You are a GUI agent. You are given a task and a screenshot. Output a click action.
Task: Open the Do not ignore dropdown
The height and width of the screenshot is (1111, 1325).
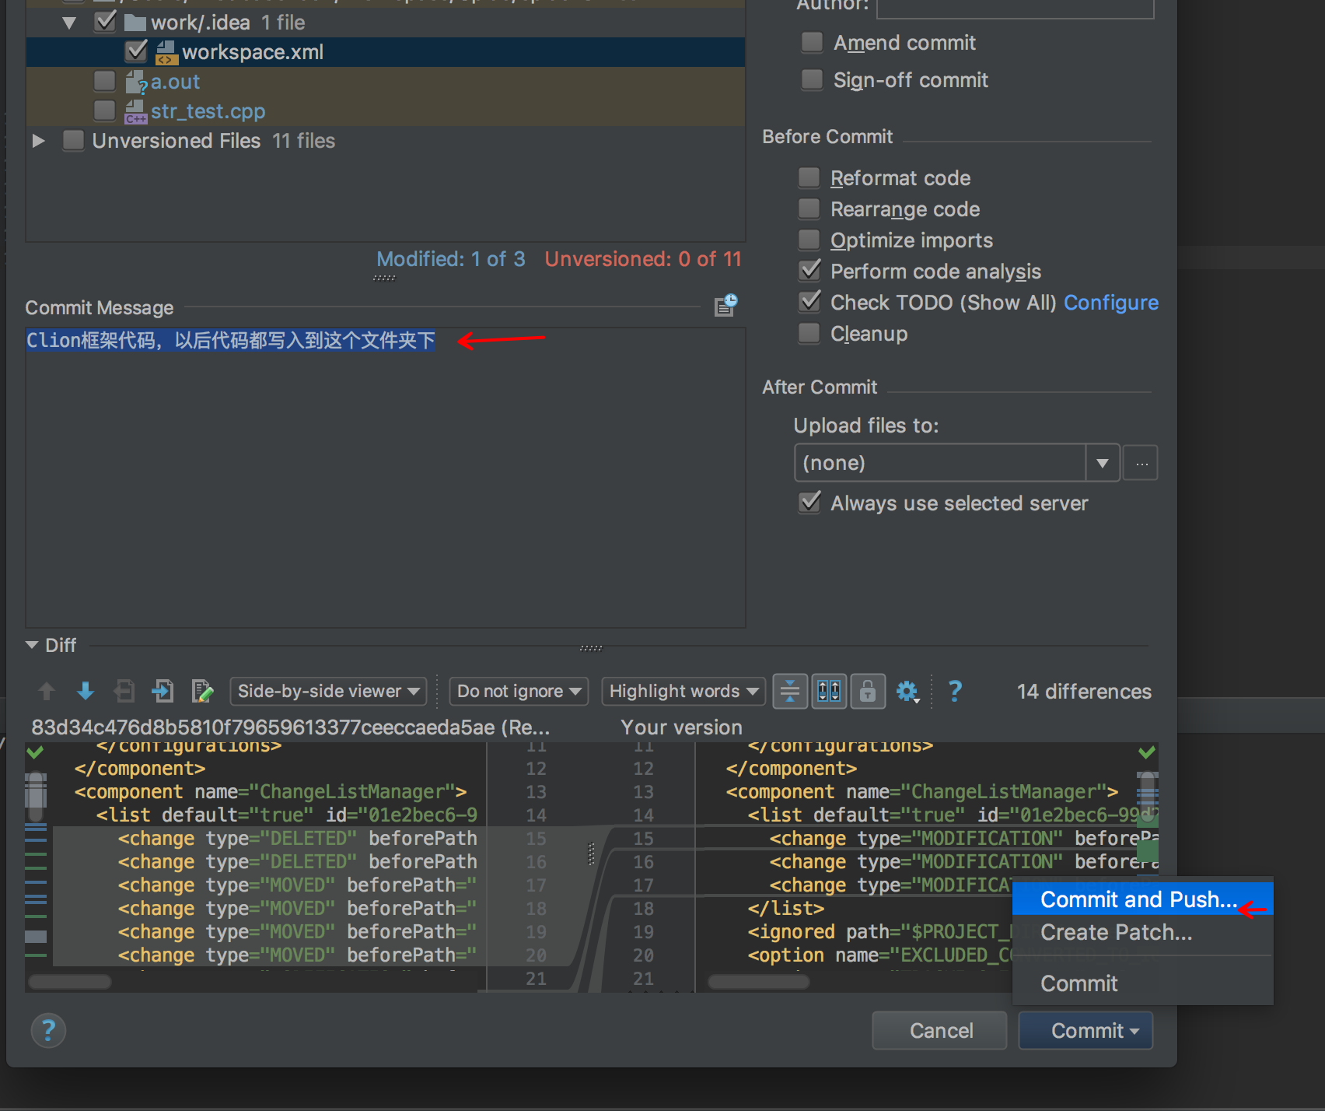click(x=519, y=691)
